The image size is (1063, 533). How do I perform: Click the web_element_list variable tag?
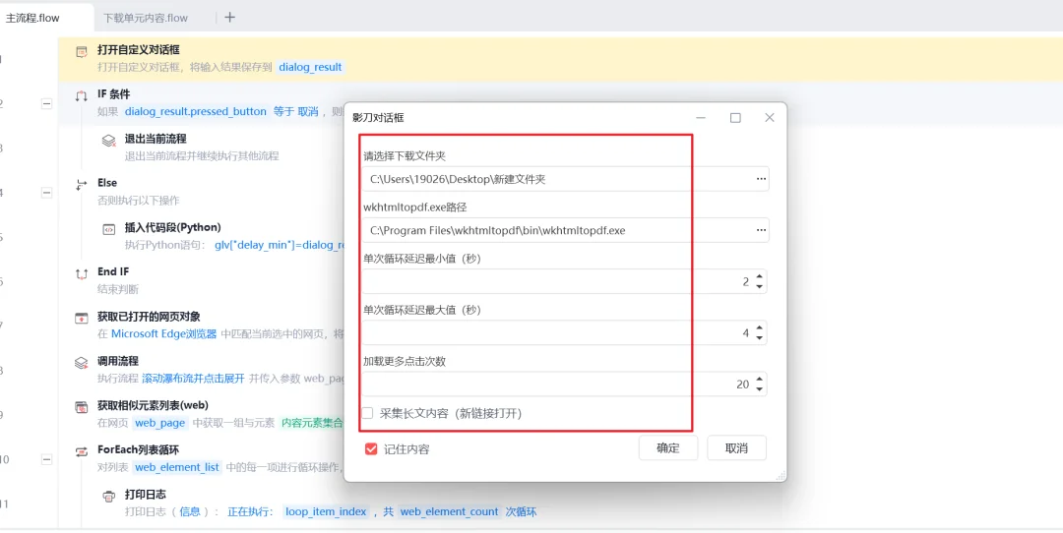click(177, 467)
